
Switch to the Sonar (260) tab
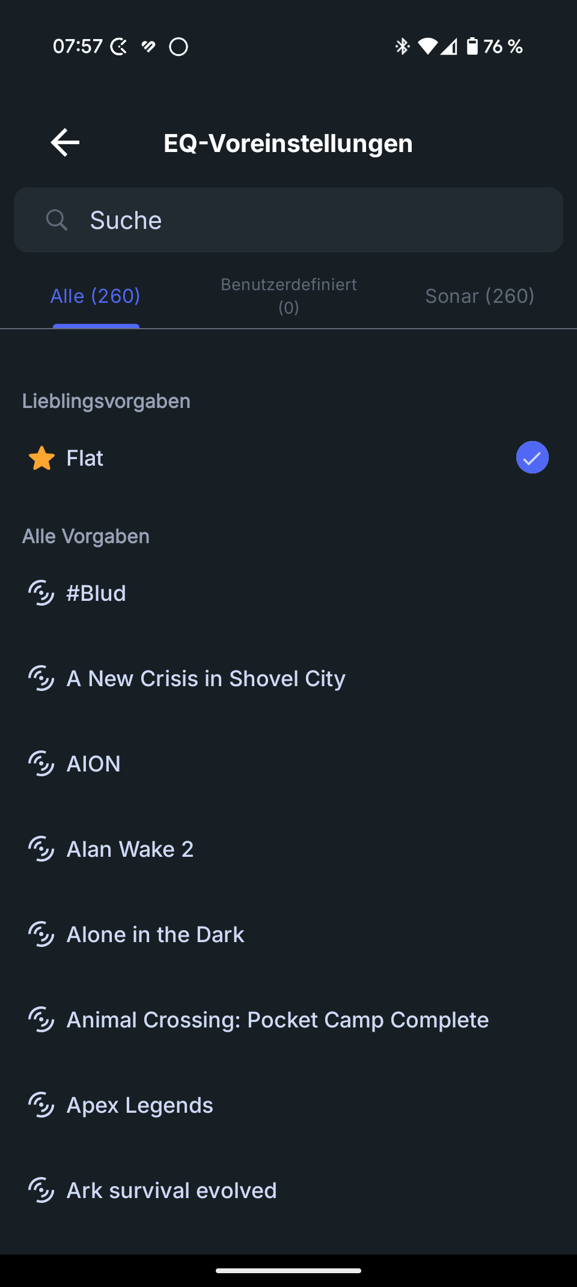click(480, 296)
